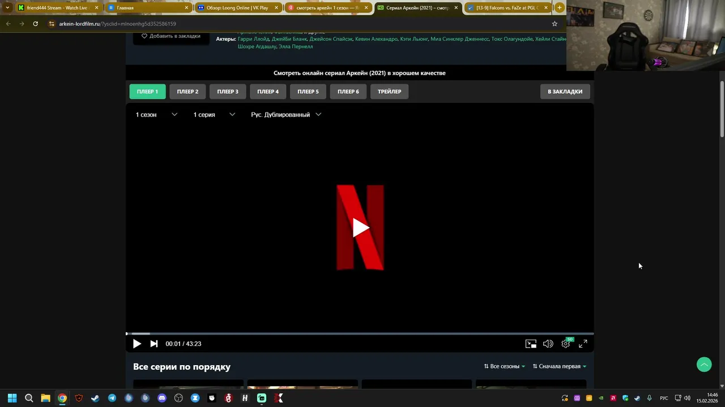725x407 pixels.
Task: Play the video with the center play button
Action: (x=360, y=228)
